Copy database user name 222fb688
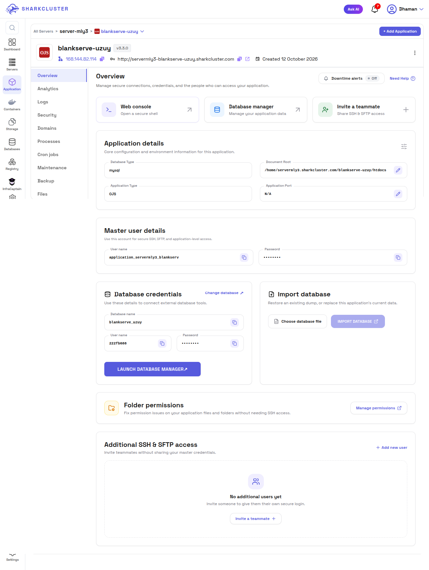This screenshot has height=570, width=429. click(162, 343)
